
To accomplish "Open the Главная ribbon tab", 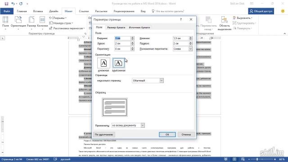I will pos(22,11).
